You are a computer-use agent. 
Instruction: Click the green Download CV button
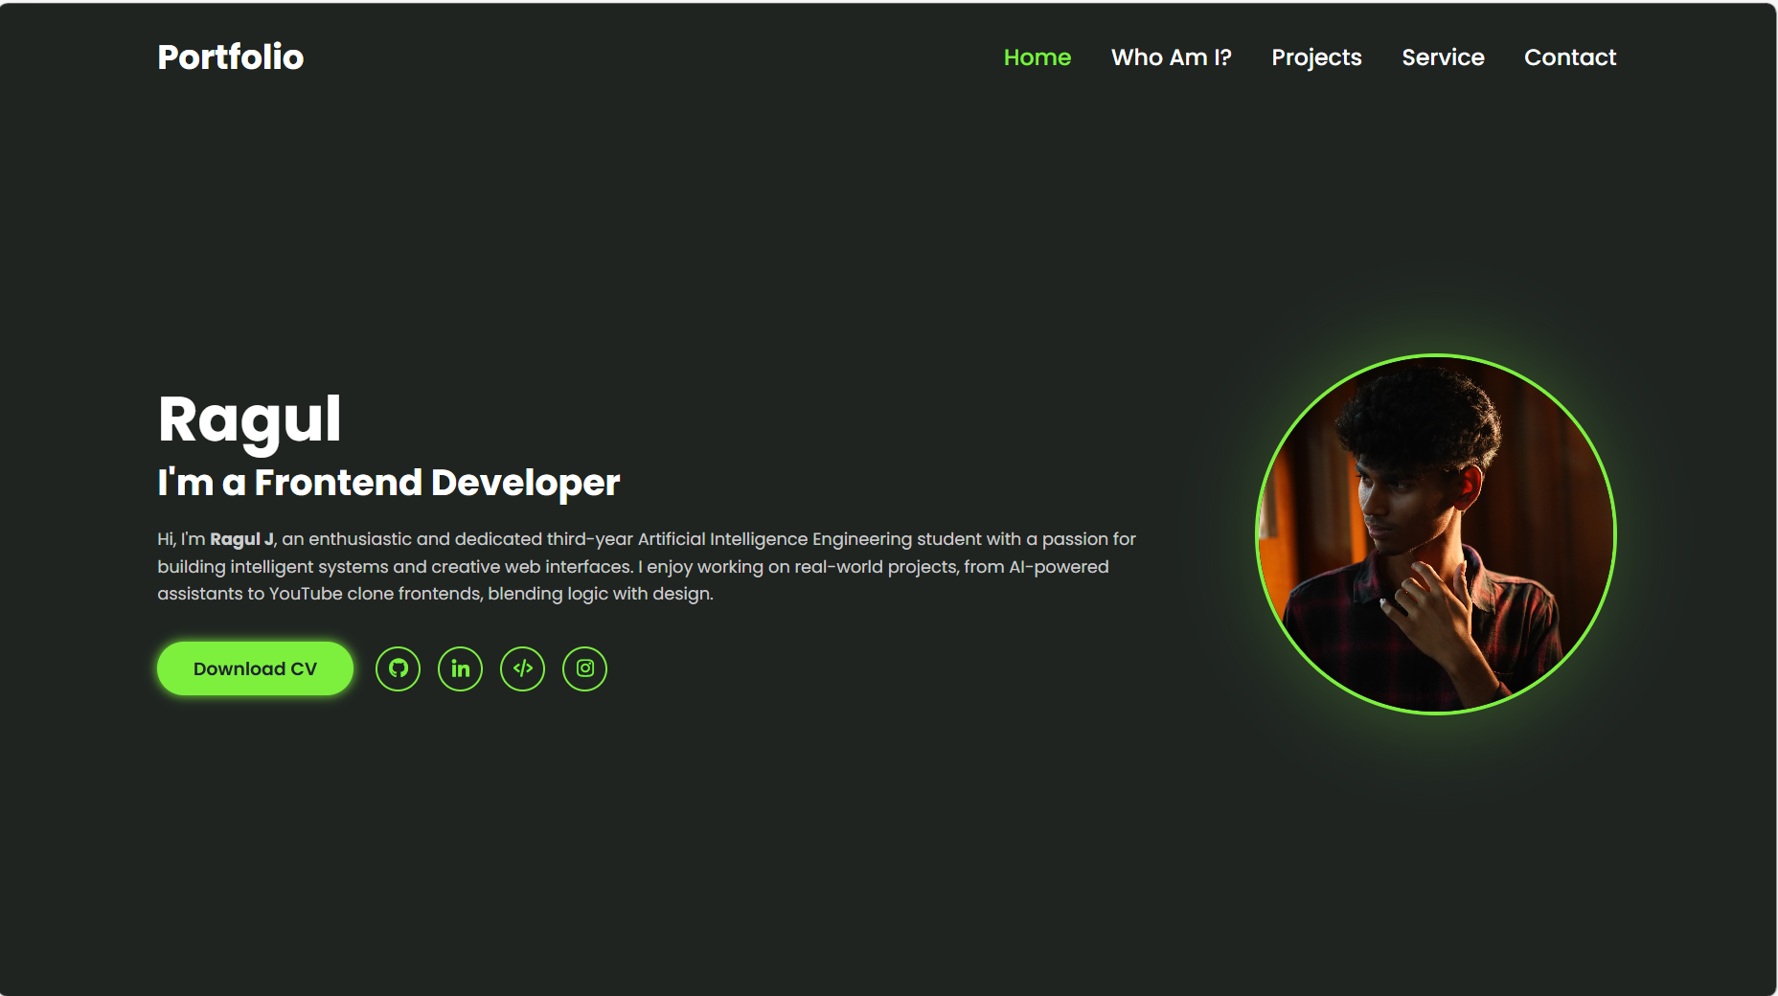click(x=254, y=668)
